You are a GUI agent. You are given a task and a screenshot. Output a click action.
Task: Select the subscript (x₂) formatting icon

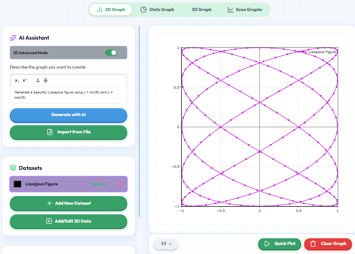pyautogui.click(x=17, y=81)
